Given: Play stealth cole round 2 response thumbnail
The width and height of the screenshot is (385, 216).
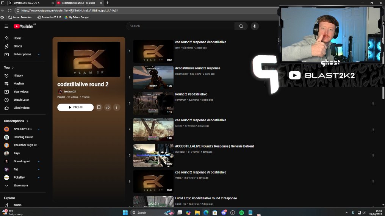Looking at the screenshot, I should tap(153, 77).
